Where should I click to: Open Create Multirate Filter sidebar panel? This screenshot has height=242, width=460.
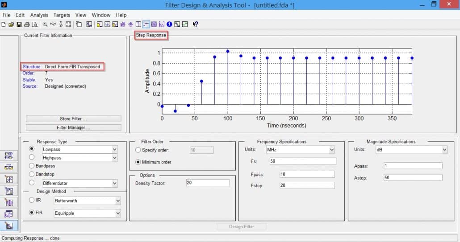tap(9, 156)
